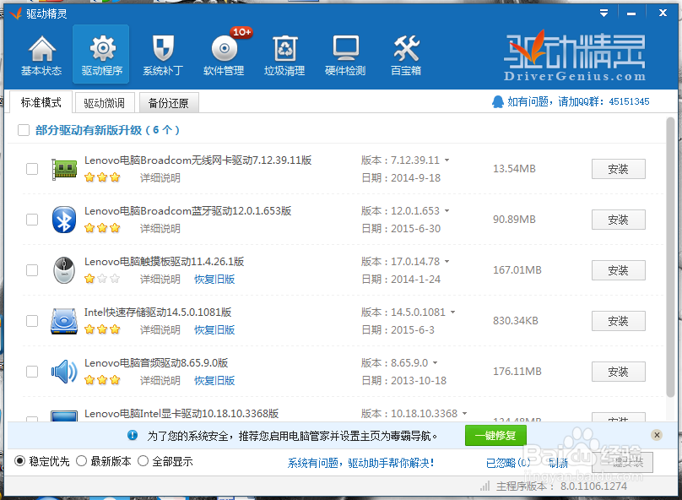Expand version dropdown 7.12.39.11
This screenshot has height=500, width=682.
coord(447,160)
